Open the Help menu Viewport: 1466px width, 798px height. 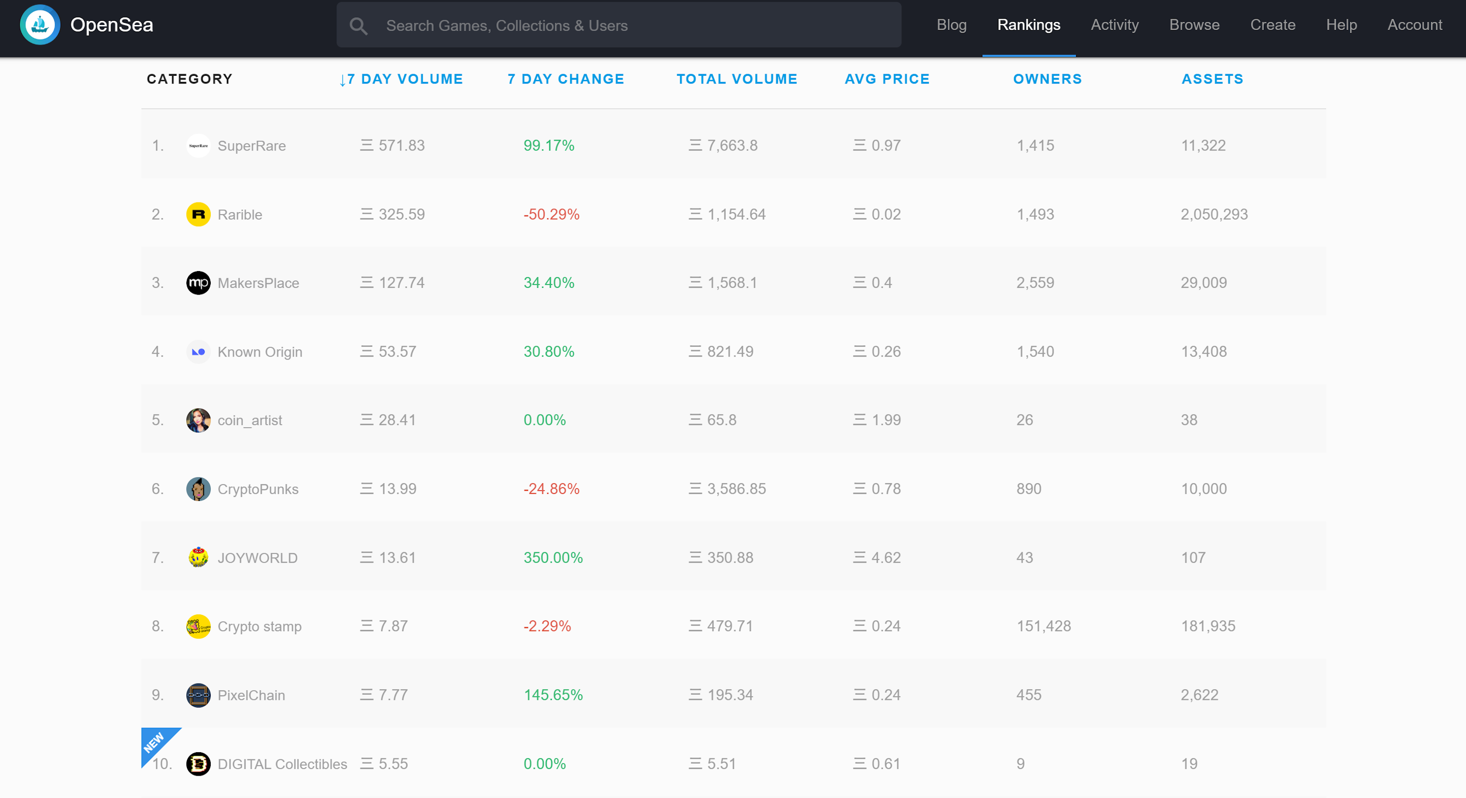tap(1341, 25)
